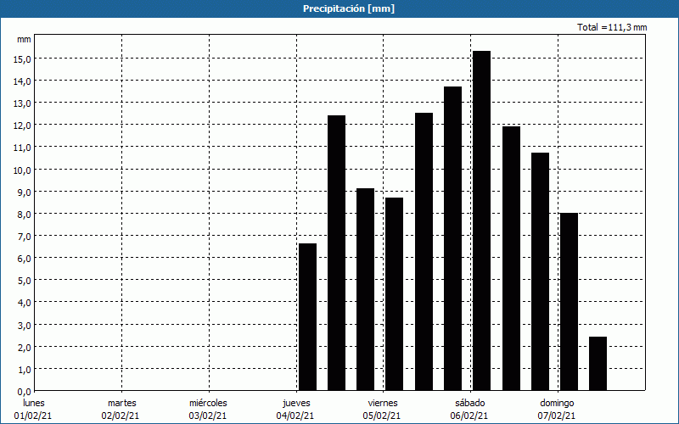679x424 pixels.
Task: Click the 2,0 y-axis value
Action: 24,347
